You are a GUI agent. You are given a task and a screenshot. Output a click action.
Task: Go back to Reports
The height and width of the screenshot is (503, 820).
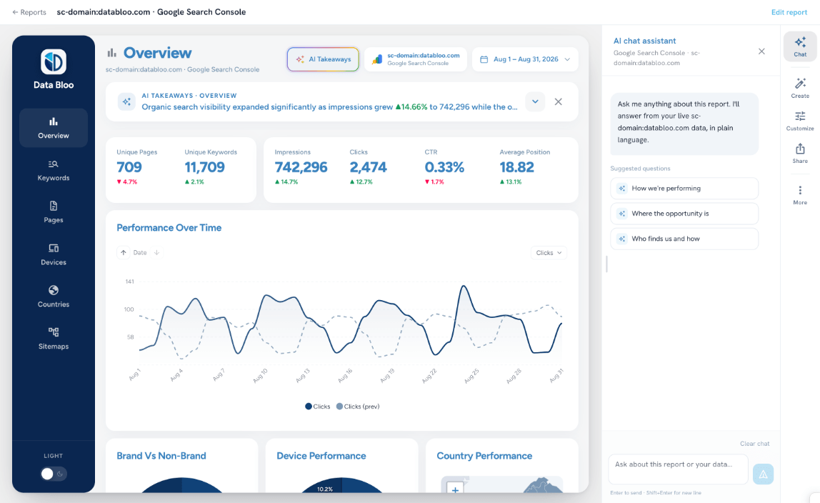29,12
